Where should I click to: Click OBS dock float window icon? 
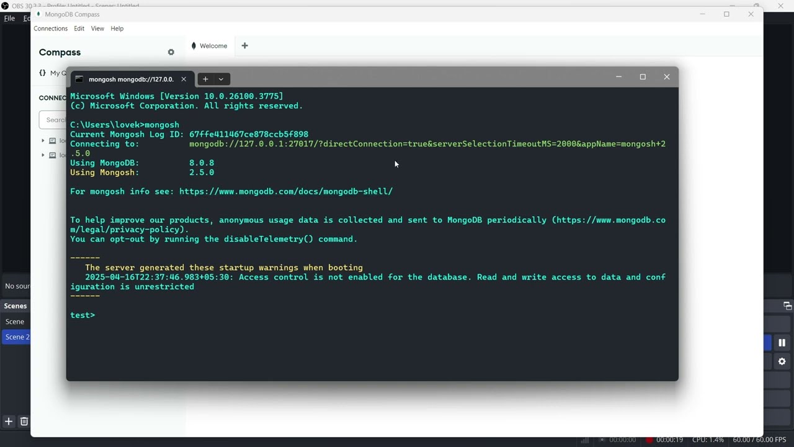[787, 305]
